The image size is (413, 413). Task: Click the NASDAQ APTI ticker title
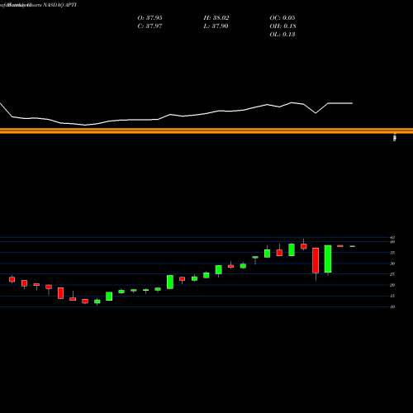(59, 5)
